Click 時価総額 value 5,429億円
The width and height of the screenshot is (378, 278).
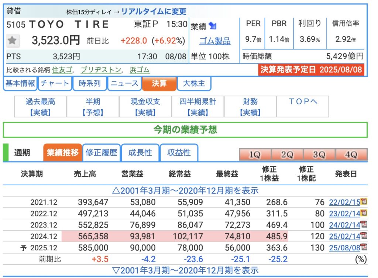point(345,56)
